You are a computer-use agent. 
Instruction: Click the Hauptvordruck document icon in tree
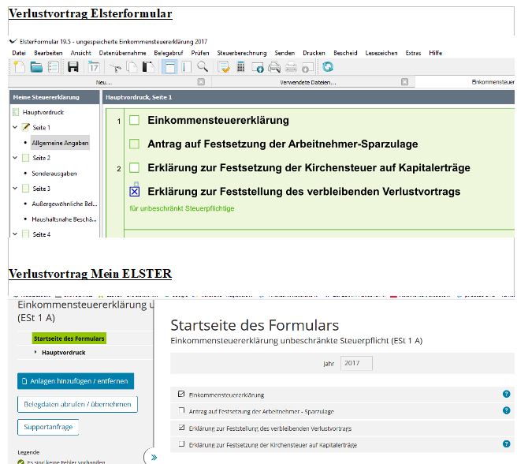(x=16, y=112)
